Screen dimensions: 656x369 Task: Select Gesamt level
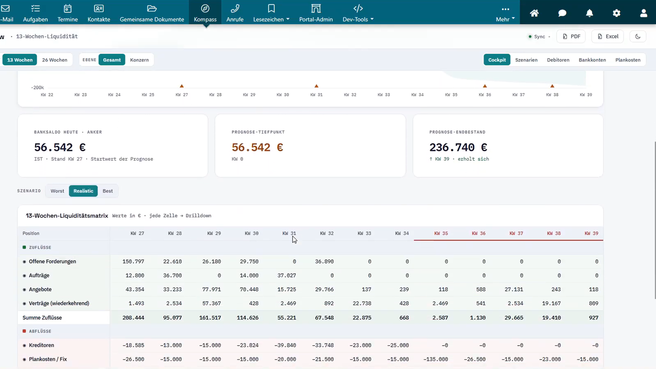112,60
